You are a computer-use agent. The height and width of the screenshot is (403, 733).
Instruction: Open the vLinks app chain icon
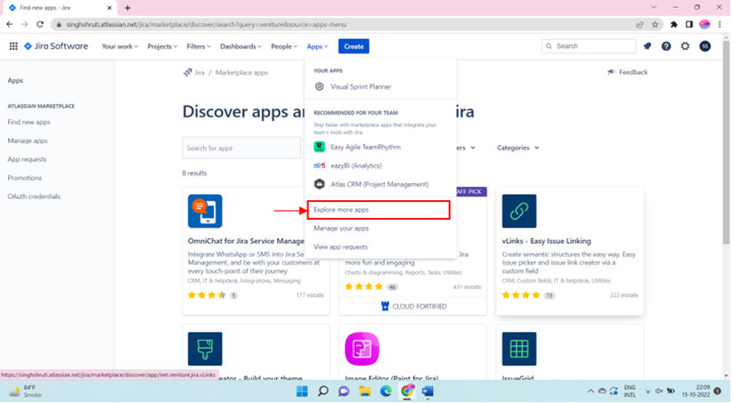tap(520, 212)
